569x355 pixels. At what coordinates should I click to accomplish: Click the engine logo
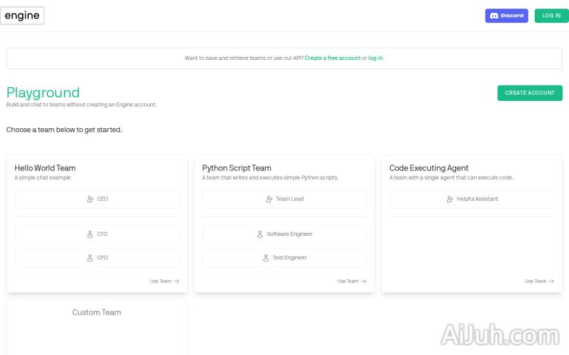tap(22, 16)
